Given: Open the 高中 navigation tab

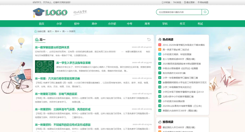Looking at the screenshot, I should pyautogui.click(x=94, y=24).
